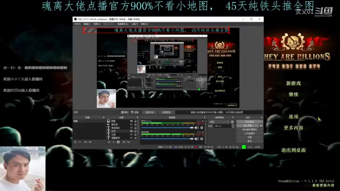Pop out the 控件 dock panel icon

tap(261, 118)
